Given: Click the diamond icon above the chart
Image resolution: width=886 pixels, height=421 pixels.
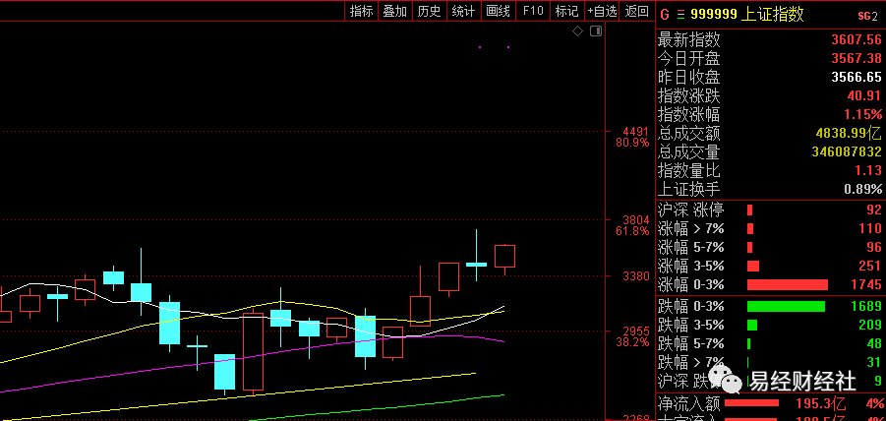Looking at the screenshot, I should coord(577,31).
